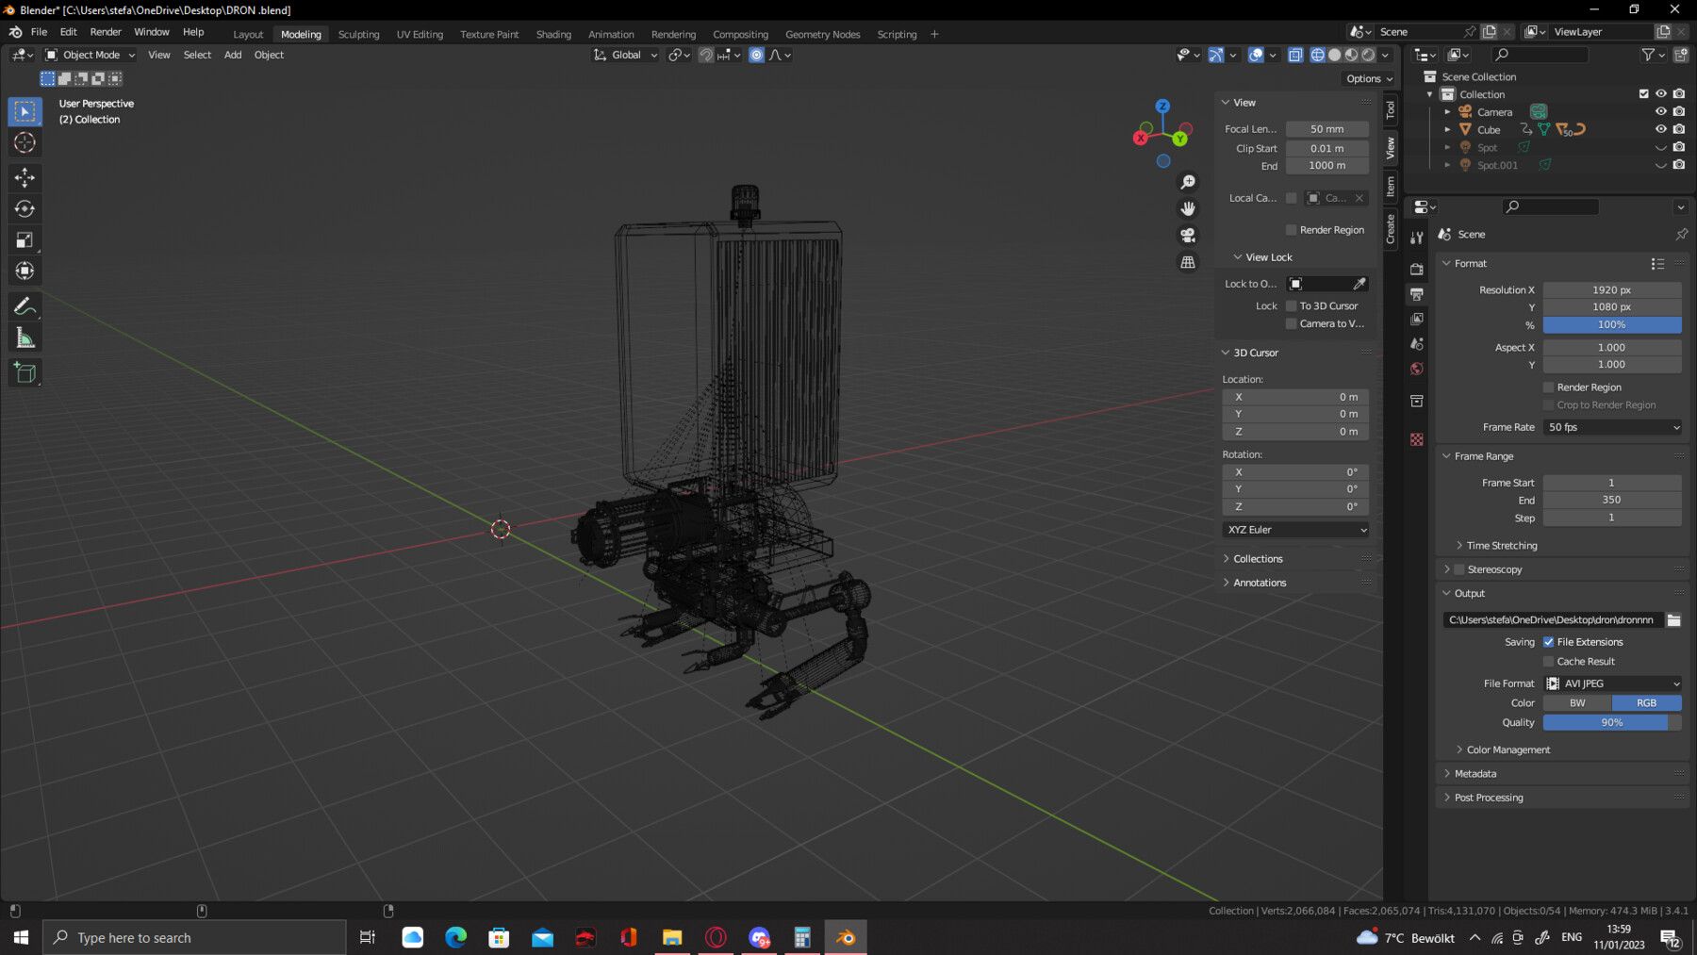The width and height of the screenshot is (1697, 955).
Task: Open the Add Cube tool
Action: click(25, 371)
